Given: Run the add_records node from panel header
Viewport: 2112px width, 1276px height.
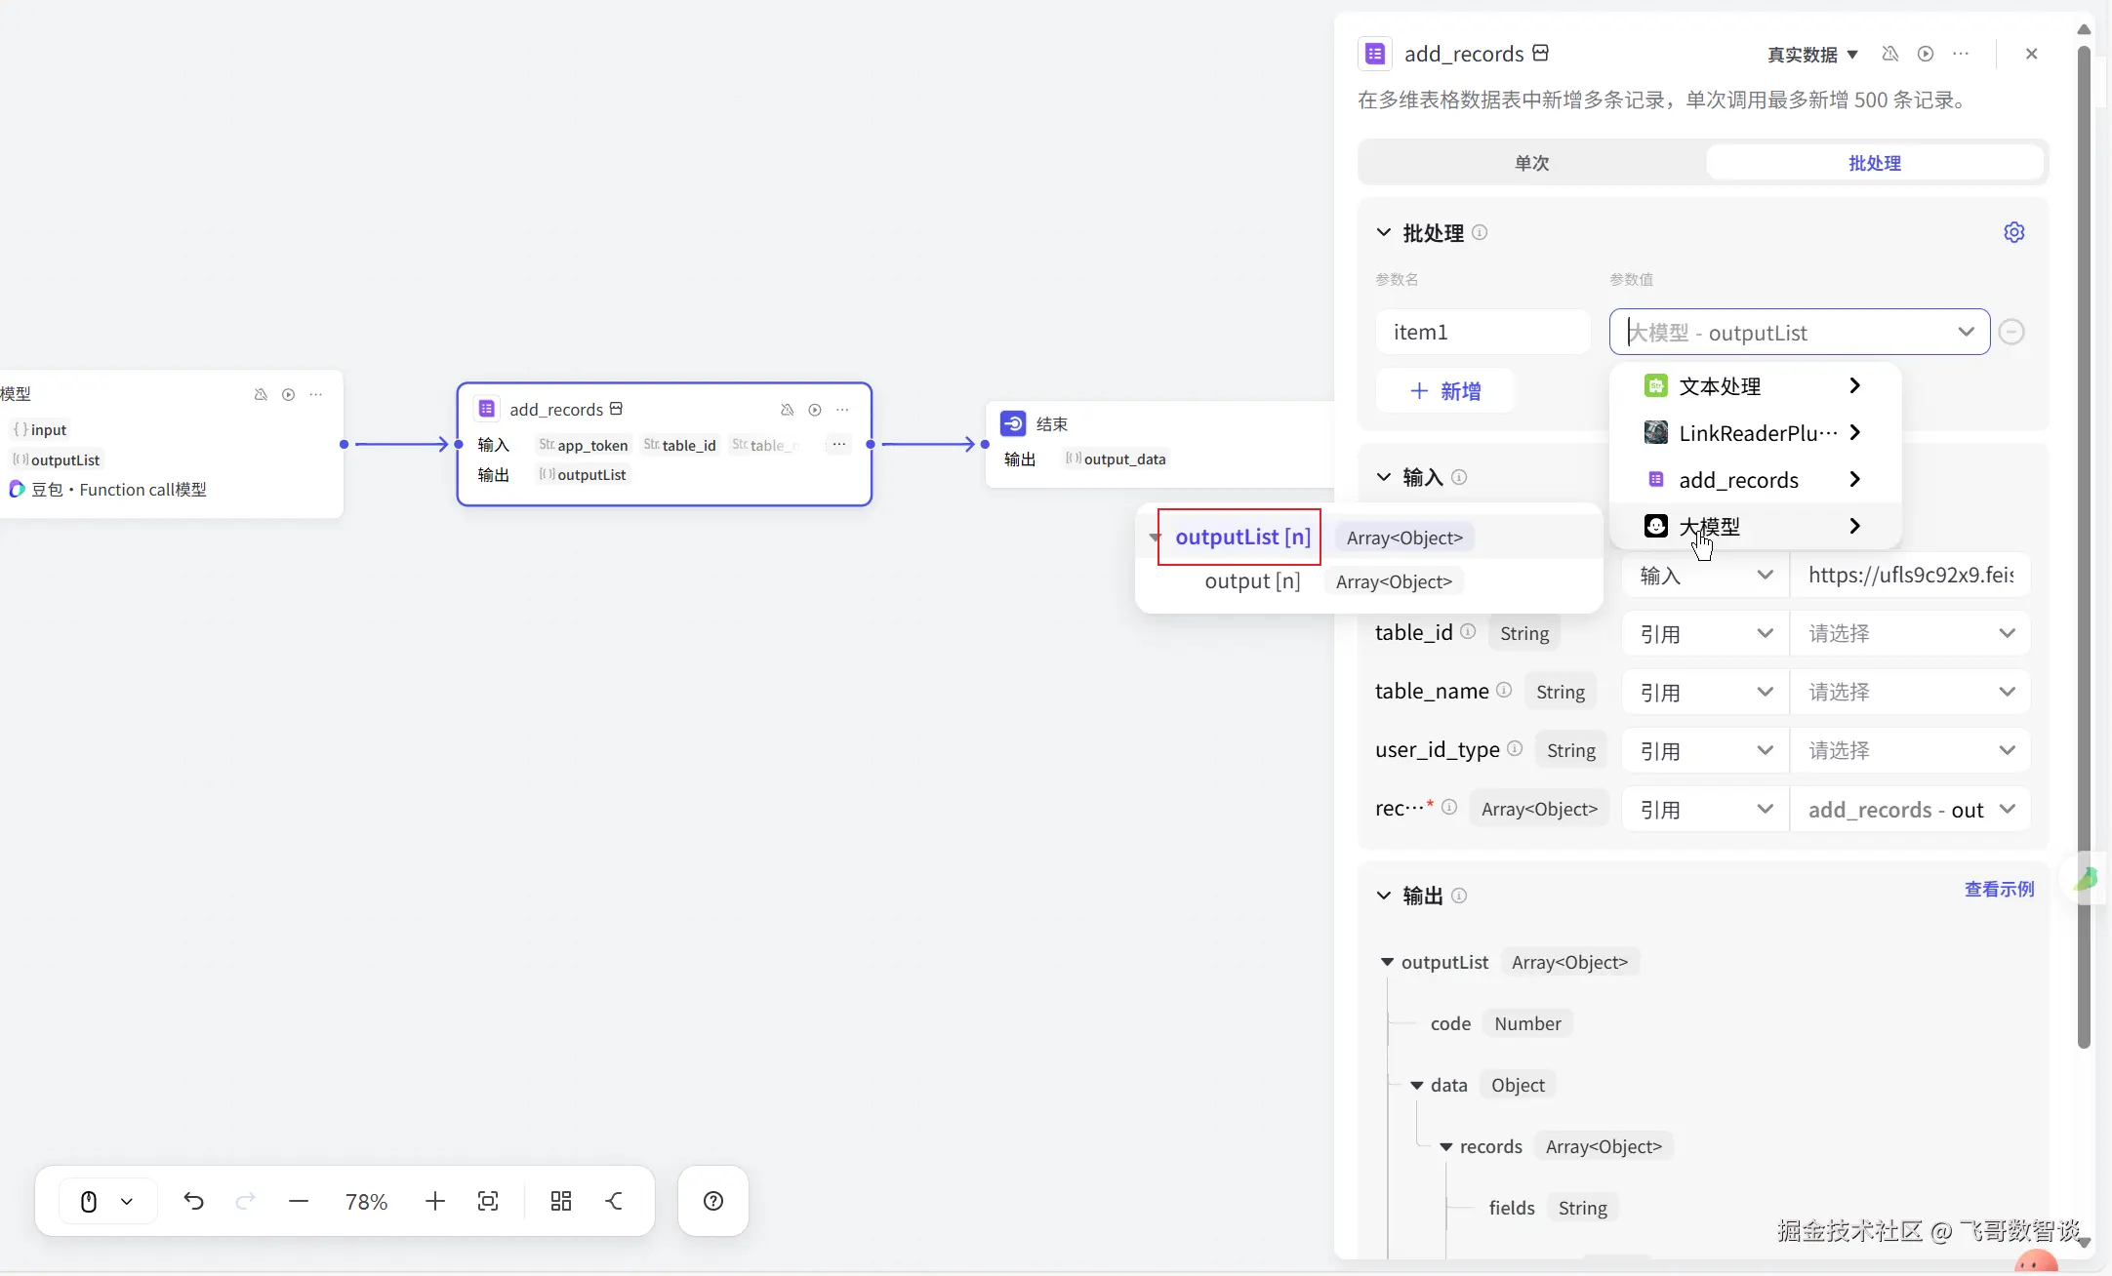Looking at the screenshot, I should tap(1925, 54).
